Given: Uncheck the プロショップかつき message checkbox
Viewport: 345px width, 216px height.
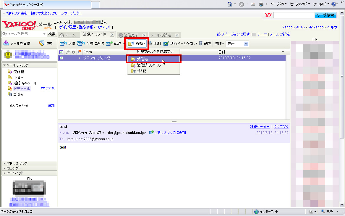Looking at the screenshot, I should (61, 58).
